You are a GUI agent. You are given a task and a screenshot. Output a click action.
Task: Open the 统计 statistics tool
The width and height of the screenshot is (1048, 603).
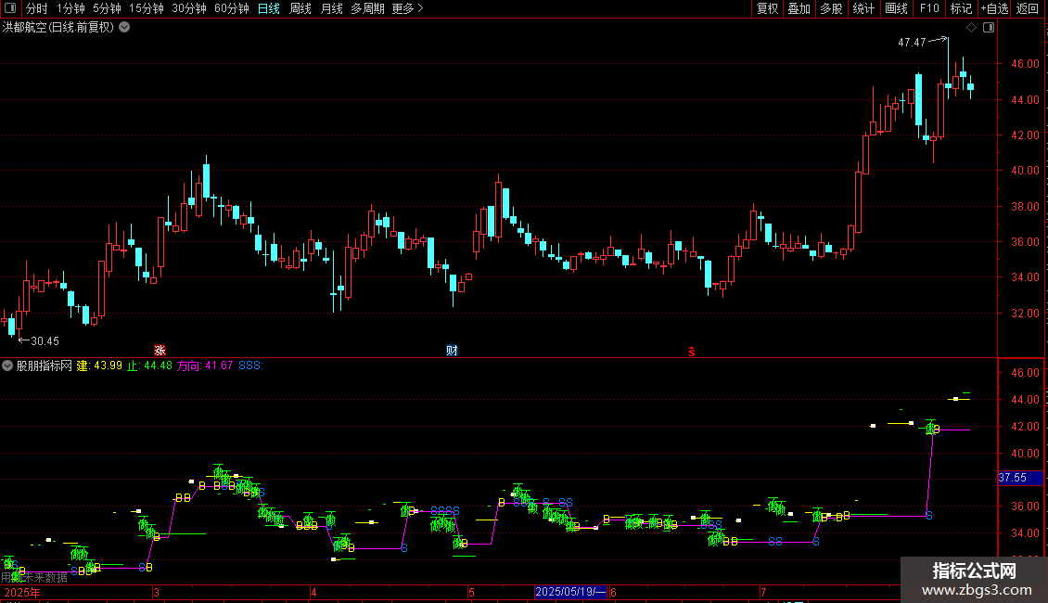coord(863,8)
